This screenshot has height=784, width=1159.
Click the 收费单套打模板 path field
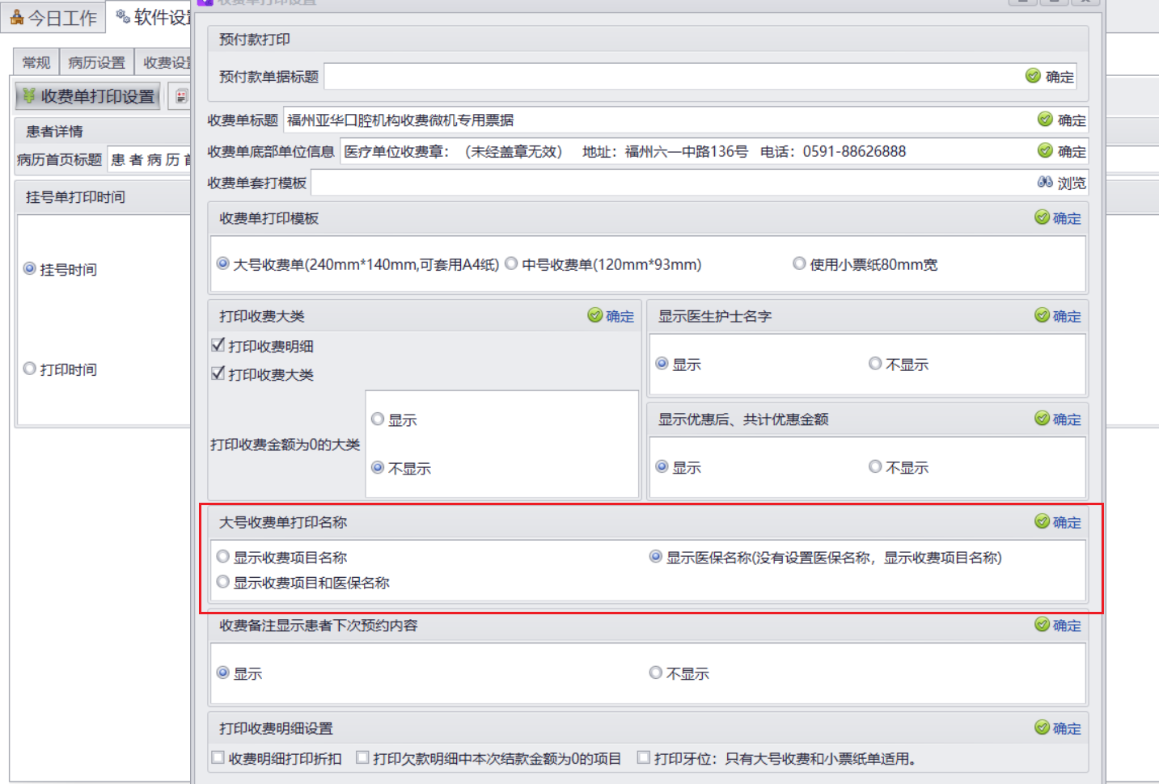pyautogui.click(x=673, y=183)
